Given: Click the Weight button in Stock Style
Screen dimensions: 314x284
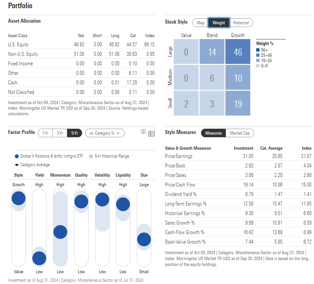Looking at the screenshot, I should coord(219,23).
